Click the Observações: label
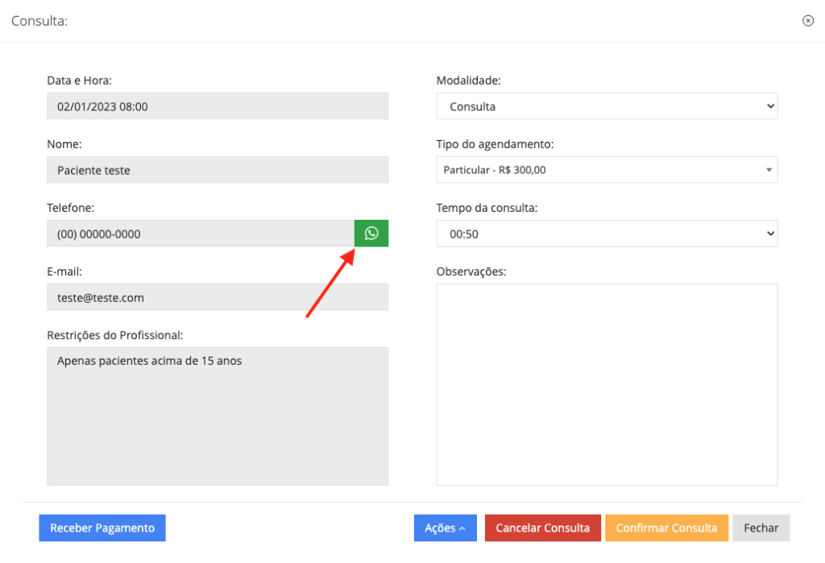The height and width of the screenshot is (563, 825). pyautogui.click(x=471, y=271)
